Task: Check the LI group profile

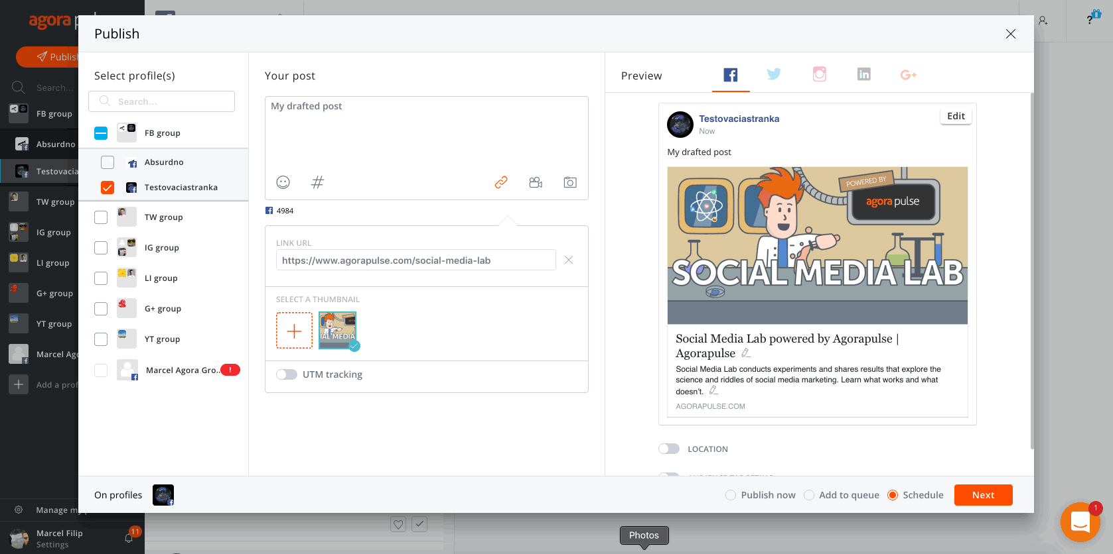Action: [101, 278]
